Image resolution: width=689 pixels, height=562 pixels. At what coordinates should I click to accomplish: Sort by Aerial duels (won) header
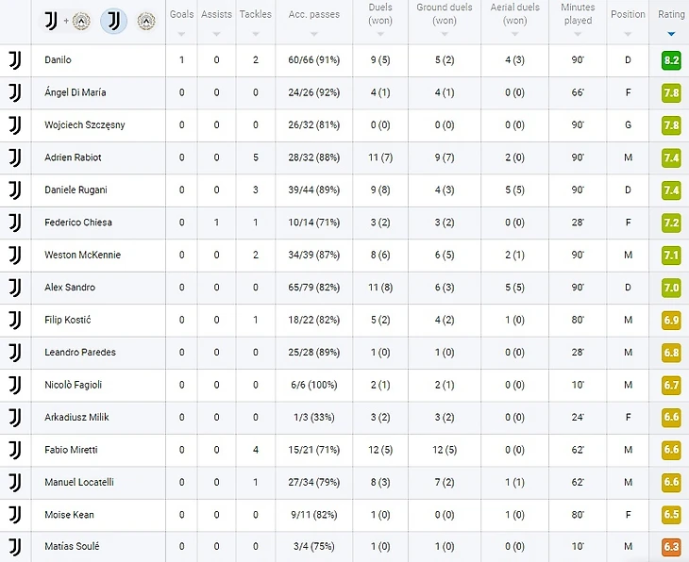(x=514, y=14)
